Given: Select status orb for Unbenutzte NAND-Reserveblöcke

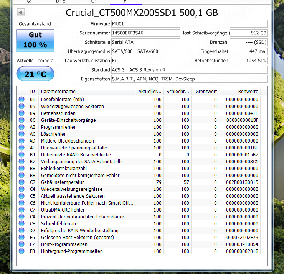Looking at the screenshot, I should [21, 154].
